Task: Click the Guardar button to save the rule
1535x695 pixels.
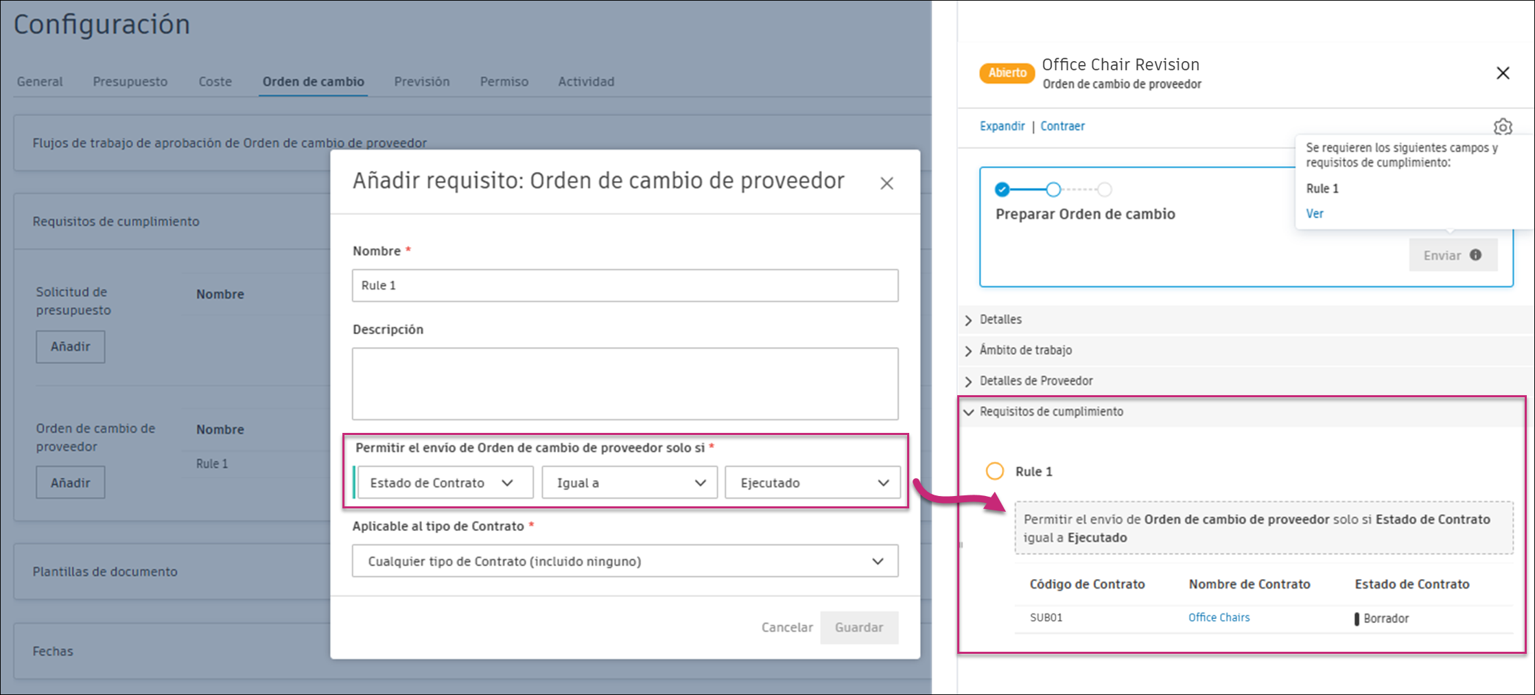Action: [x=859, y=627]
